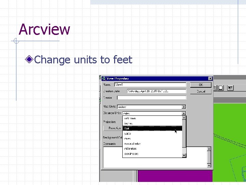The image size is (246, 185).
Task: Select 'nautical miles' in the units list
Action: [x=152, y=144]
